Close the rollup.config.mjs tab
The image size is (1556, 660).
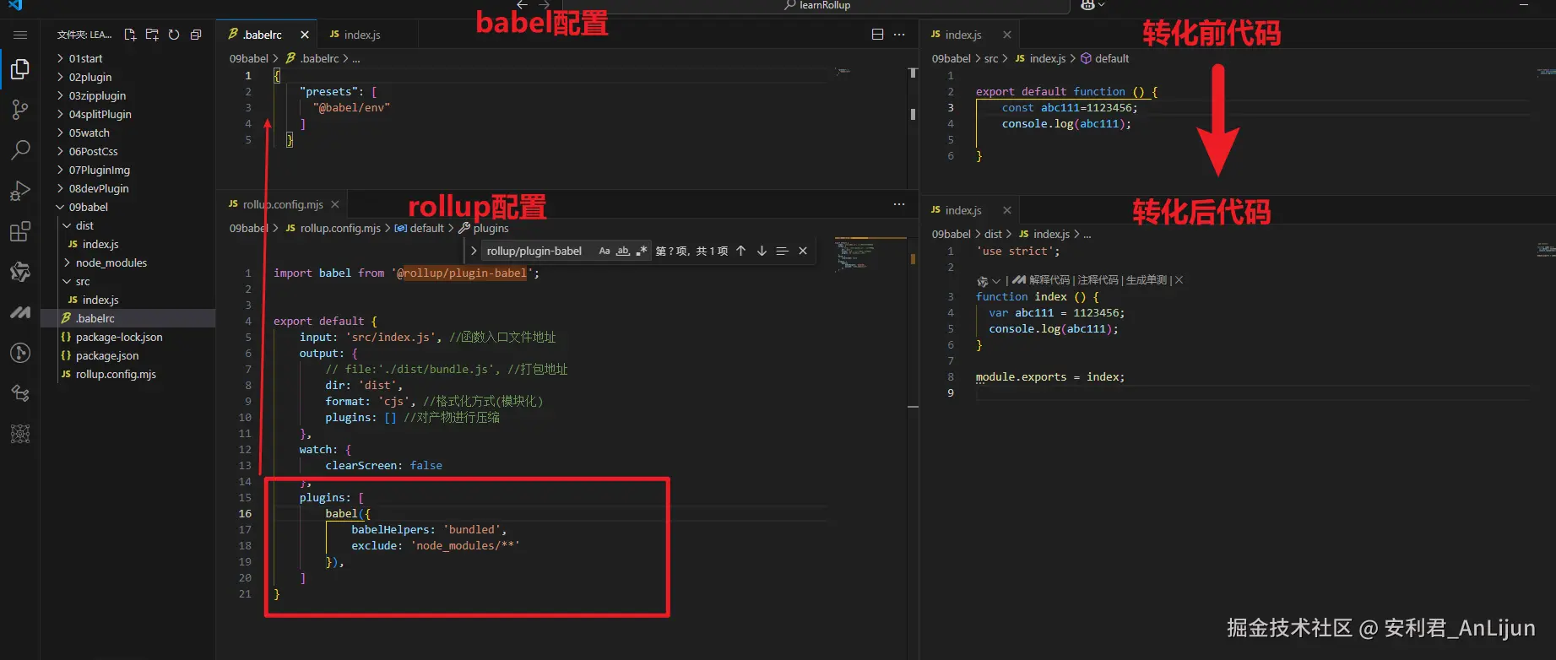(x=335, y=204)
